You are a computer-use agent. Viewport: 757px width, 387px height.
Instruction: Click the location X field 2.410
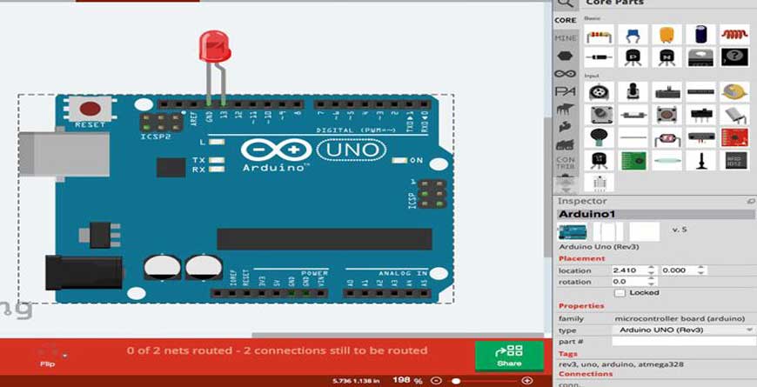[x=630, y=270]
